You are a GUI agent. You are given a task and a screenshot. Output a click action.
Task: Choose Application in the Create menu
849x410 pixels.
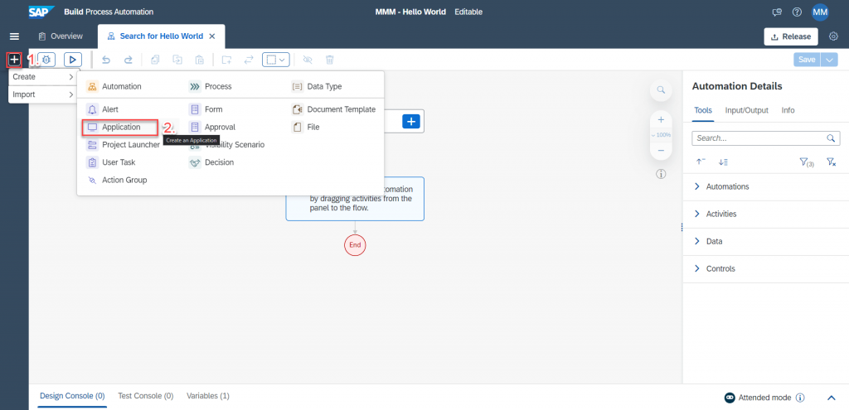[119, 127]
